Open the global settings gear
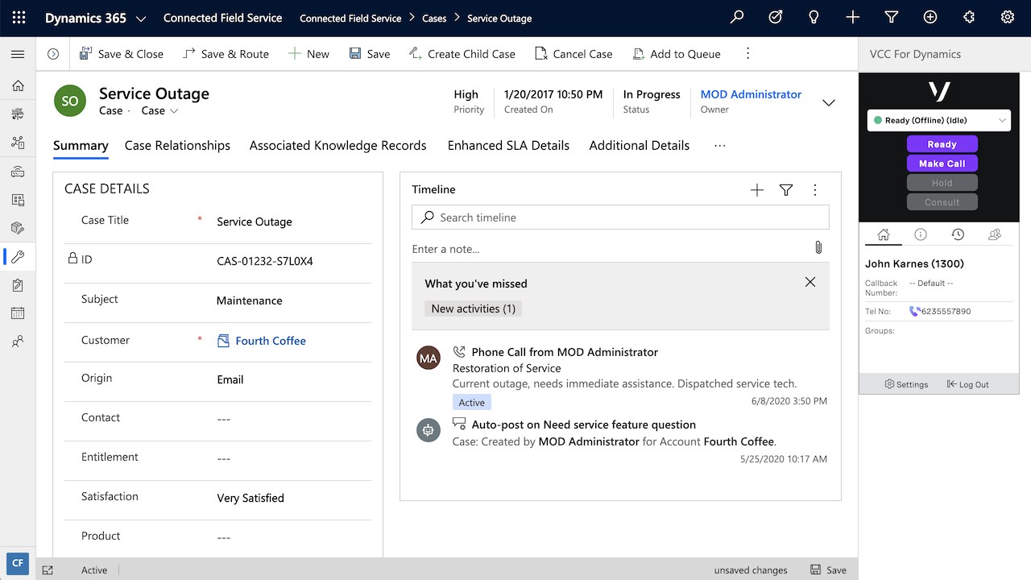Viewport: 1031px width, 580px height. pos(1007,18)
